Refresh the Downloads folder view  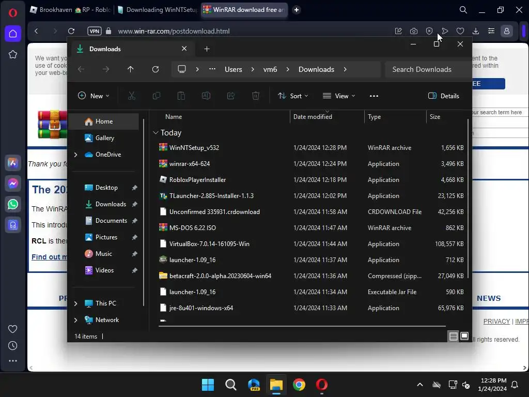pyautogui.click(x=155, y=69)
